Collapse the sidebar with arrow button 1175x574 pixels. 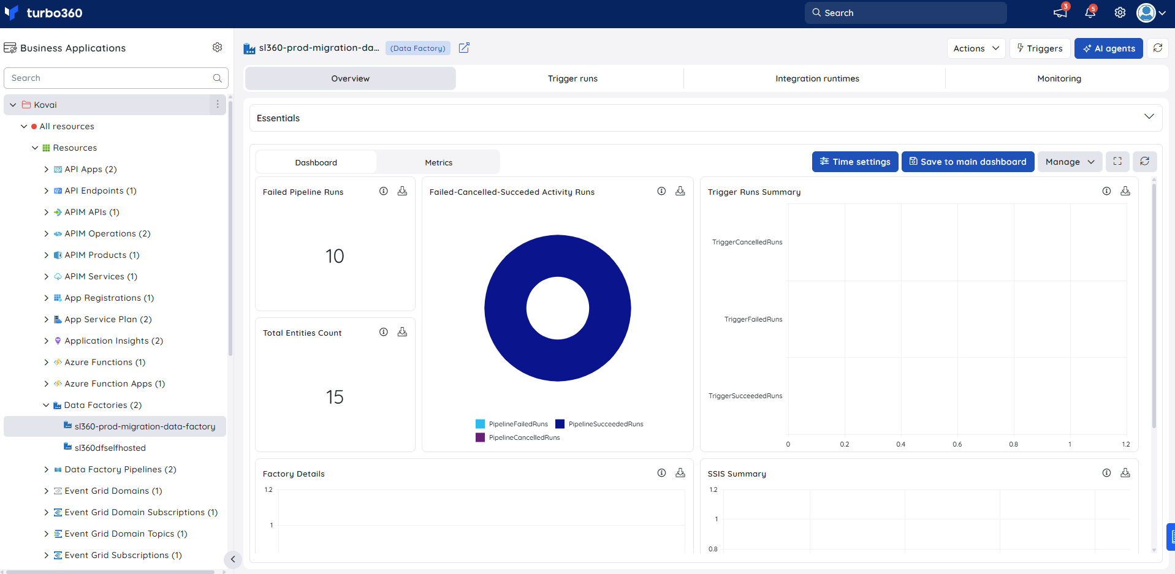click(x=233, y=559)
